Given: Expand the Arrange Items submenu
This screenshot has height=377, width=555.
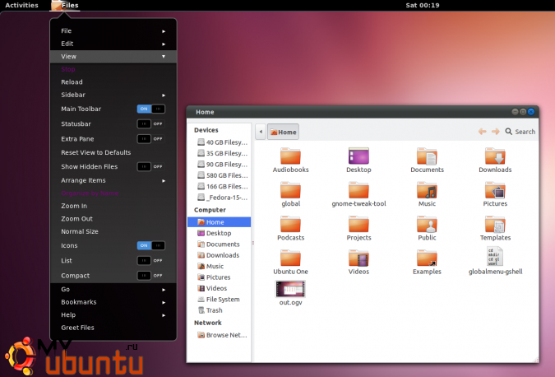Looking at the screenshot, I should pyautogui.click(x=113, y=180).
